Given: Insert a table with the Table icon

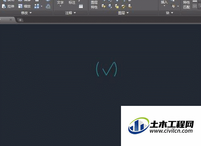Looking at the screenshot, I should (x=81, y=6).
